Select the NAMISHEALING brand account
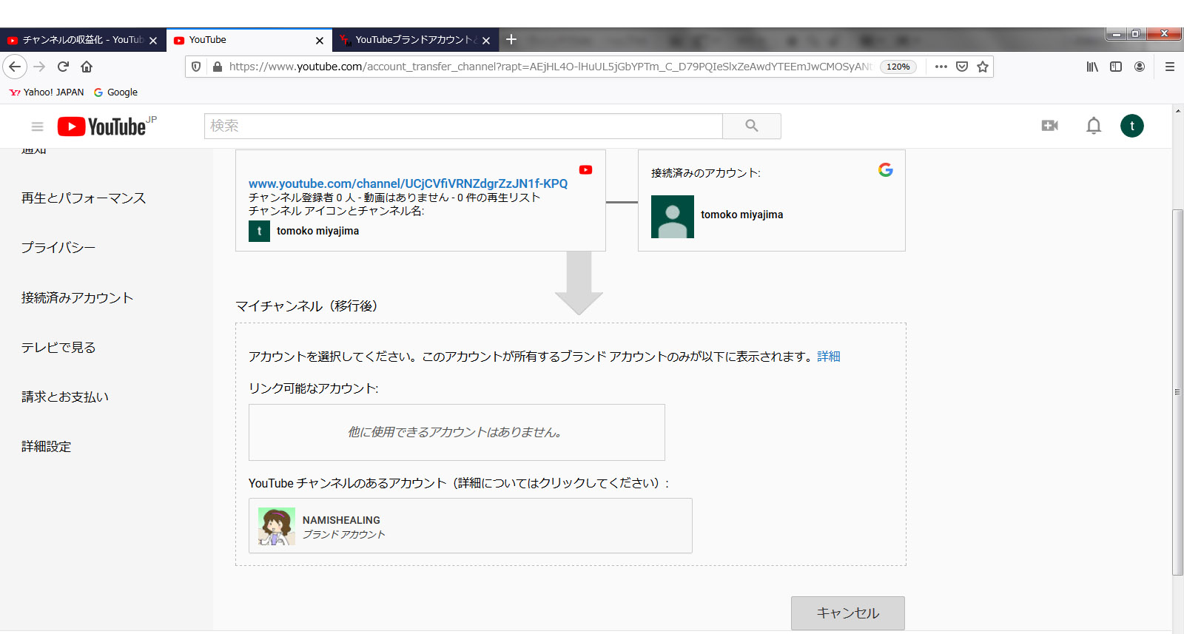The image size is (1184, 634). (471, 526)
